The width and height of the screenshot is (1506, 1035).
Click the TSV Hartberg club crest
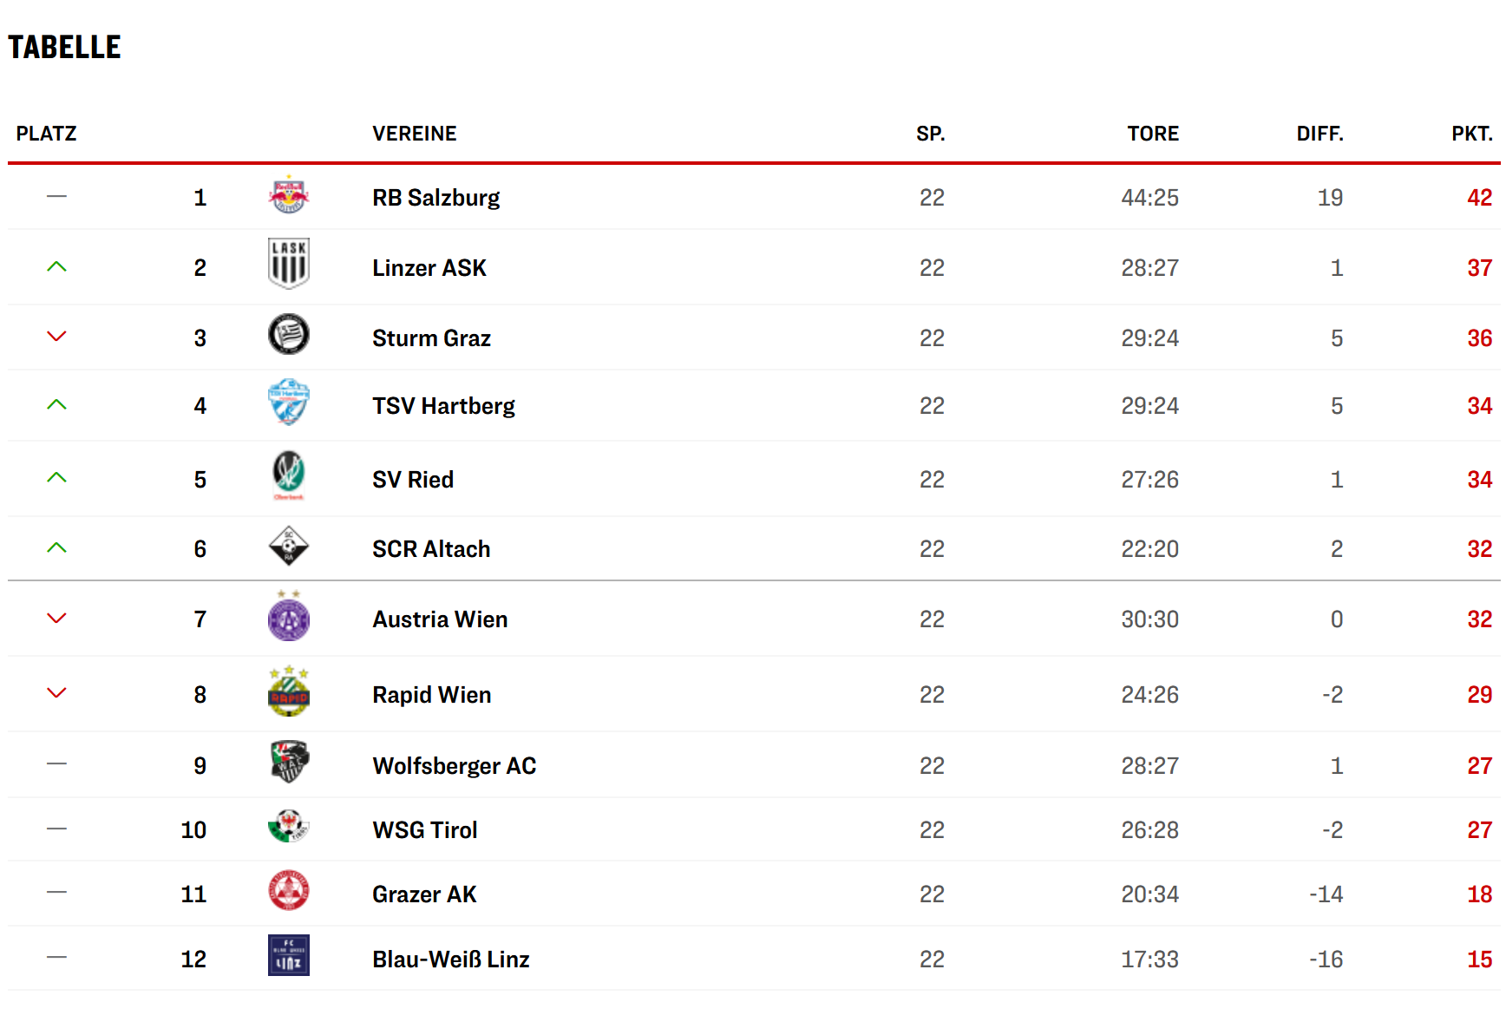(289, 402)
